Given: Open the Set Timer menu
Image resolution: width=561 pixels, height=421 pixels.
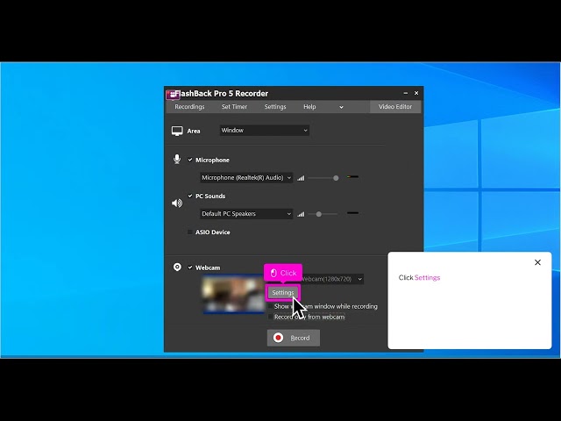Looking at the screenshot, I should [234, 107].
